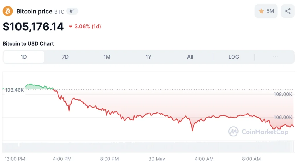Click the green peak of the chart line
Image resolution: width=299 pixels, height=161 pixels.
(x=30, y=84)
